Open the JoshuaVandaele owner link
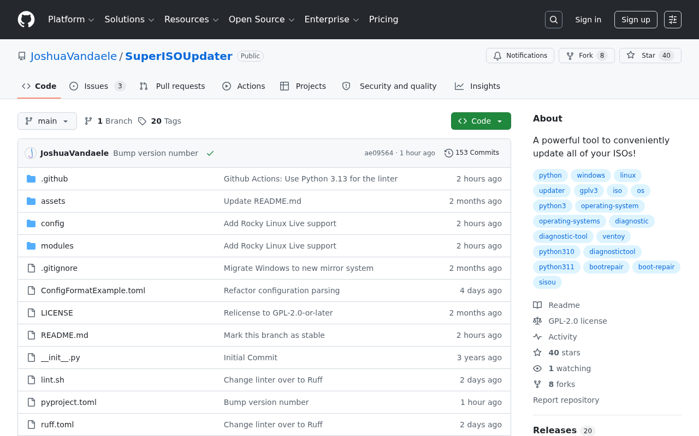699x436 pixels. tap(74, 56)
